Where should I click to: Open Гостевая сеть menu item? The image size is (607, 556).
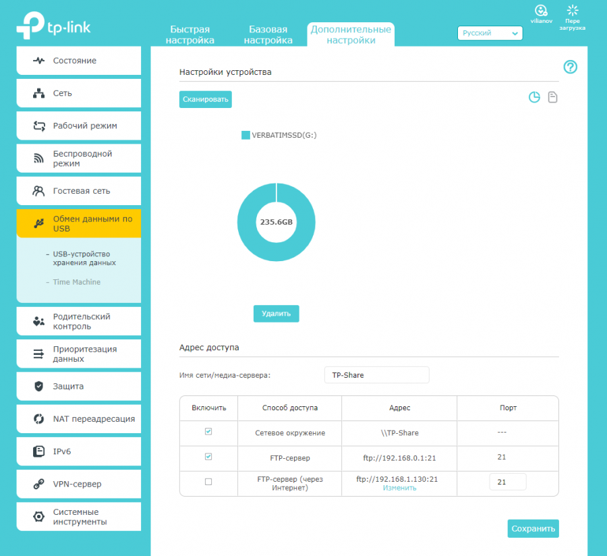[x=79, y=191]
